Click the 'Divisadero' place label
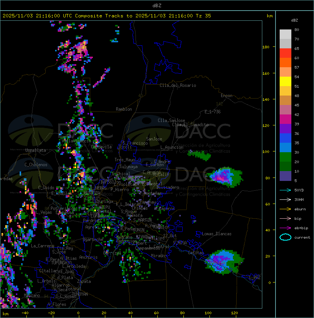This screenshot has width=314, height=318. point(168,187)
